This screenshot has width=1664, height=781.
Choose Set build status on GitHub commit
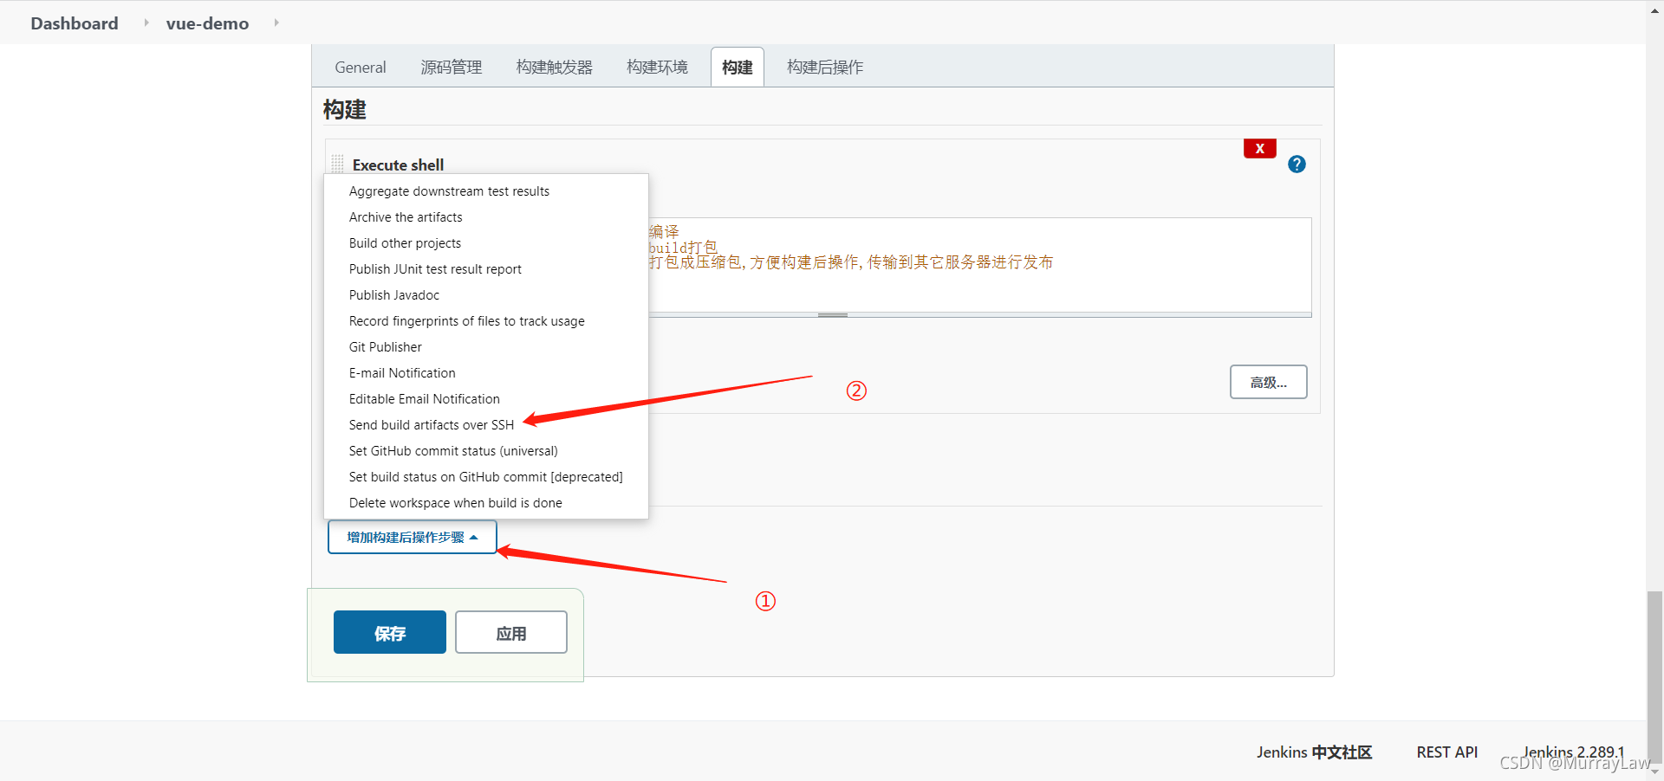(x=486, y=477)
